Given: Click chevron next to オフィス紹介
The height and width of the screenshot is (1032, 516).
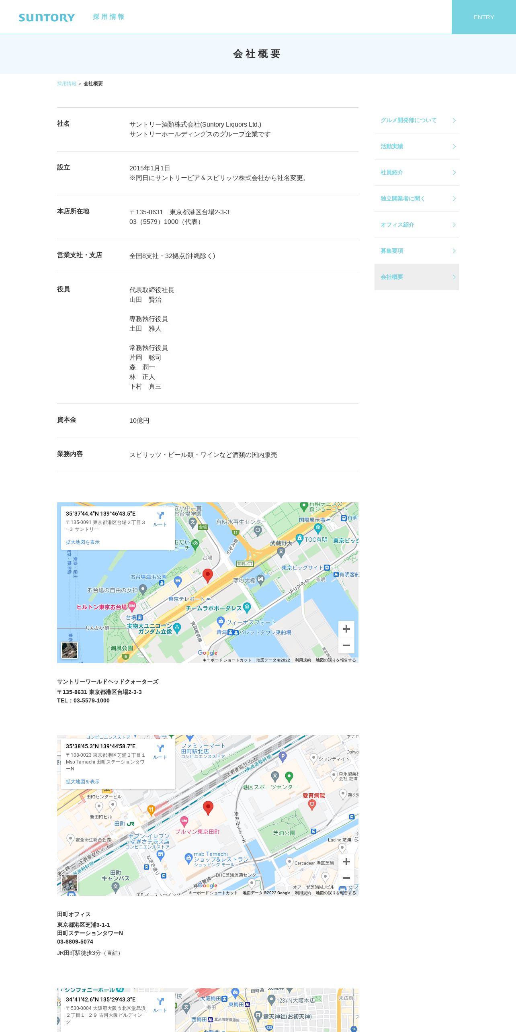Looking at the screenshot, I should (454, 225).
